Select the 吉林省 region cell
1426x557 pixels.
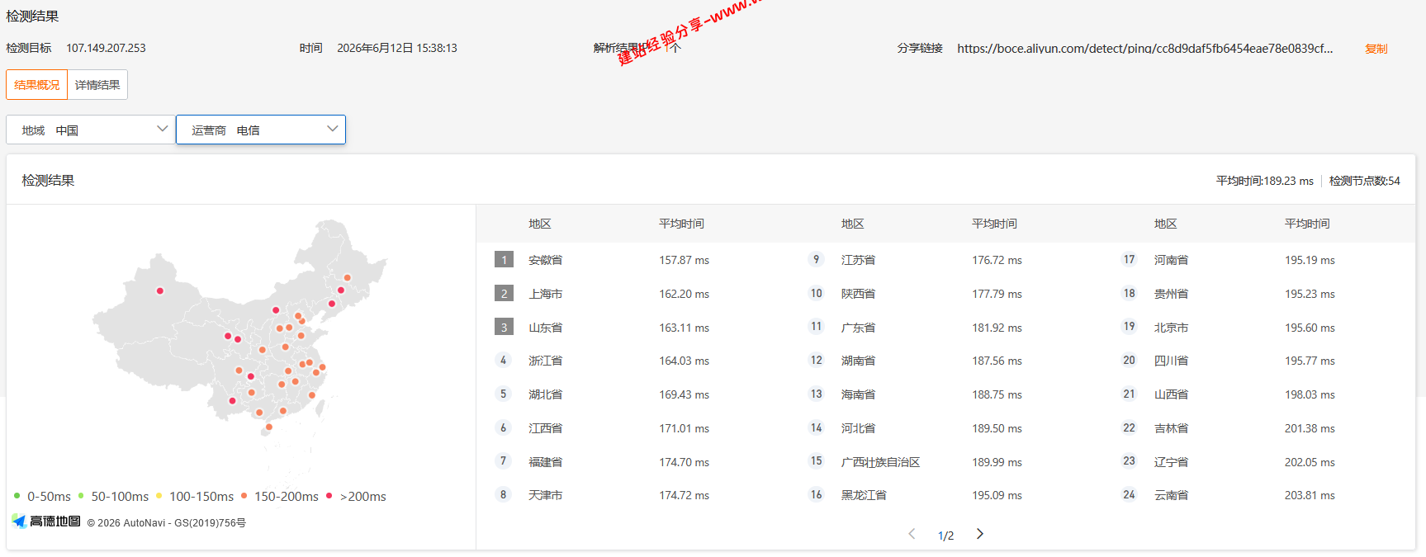pos(1171,428)
